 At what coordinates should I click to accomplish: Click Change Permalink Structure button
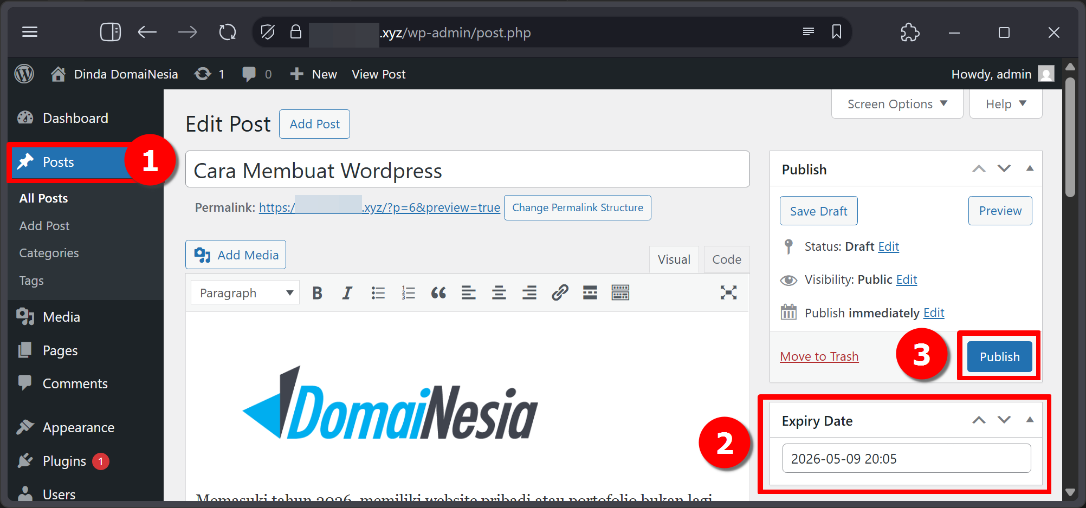pyautogui.click(x=578, y=207)
